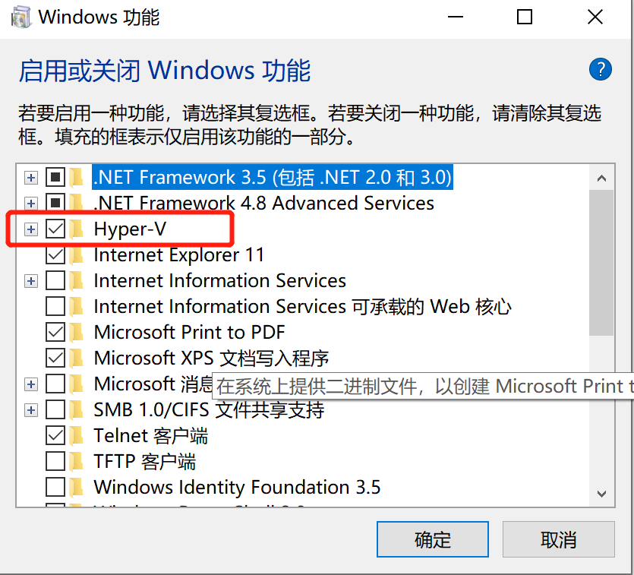Expand the SMB 1.0/CIFS 文件共享支持 node
This screenshot has height=575, width=634.
point(30,409)
